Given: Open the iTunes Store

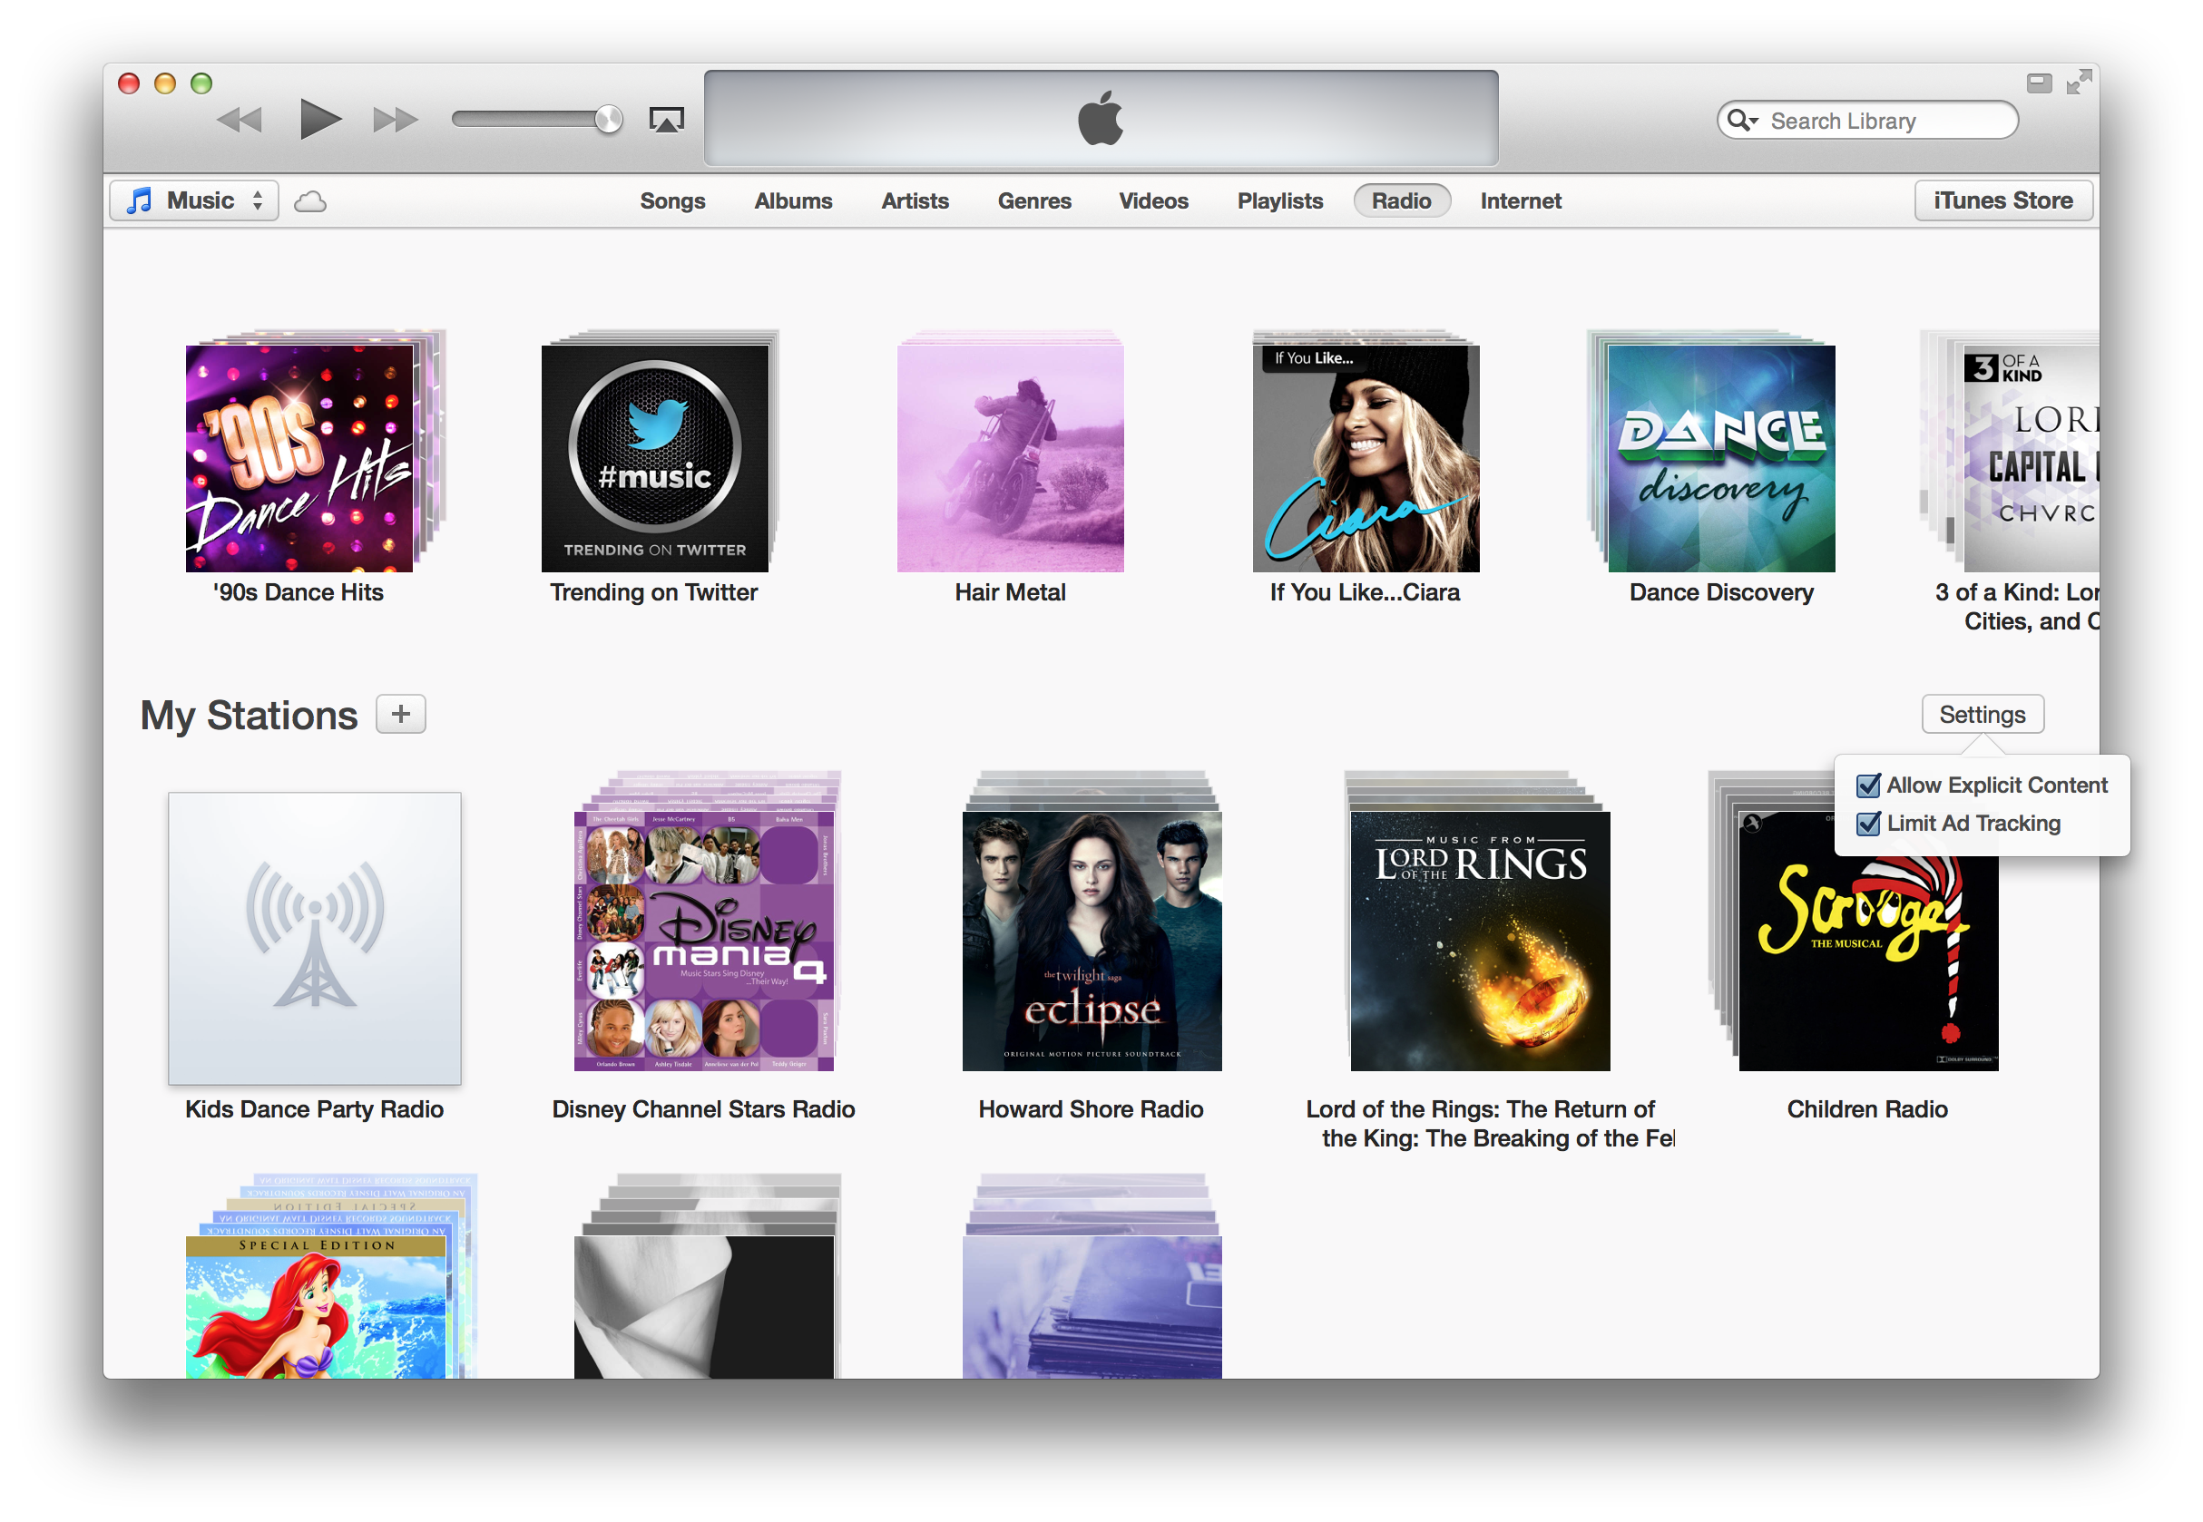Looking at the screenshot, I should point(2002,201).
